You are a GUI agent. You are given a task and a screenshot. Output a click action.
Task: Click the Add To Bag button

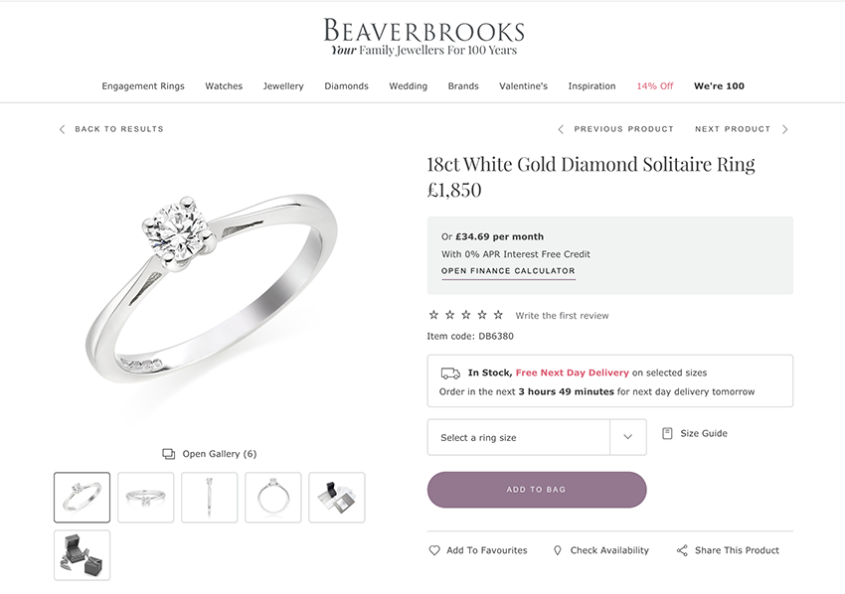pos(536,490)
